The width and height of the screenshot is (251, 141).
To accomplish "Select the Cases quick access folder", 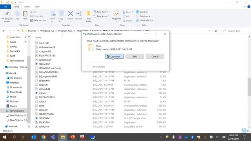I will pyautogui.click(x=13, y=42).
